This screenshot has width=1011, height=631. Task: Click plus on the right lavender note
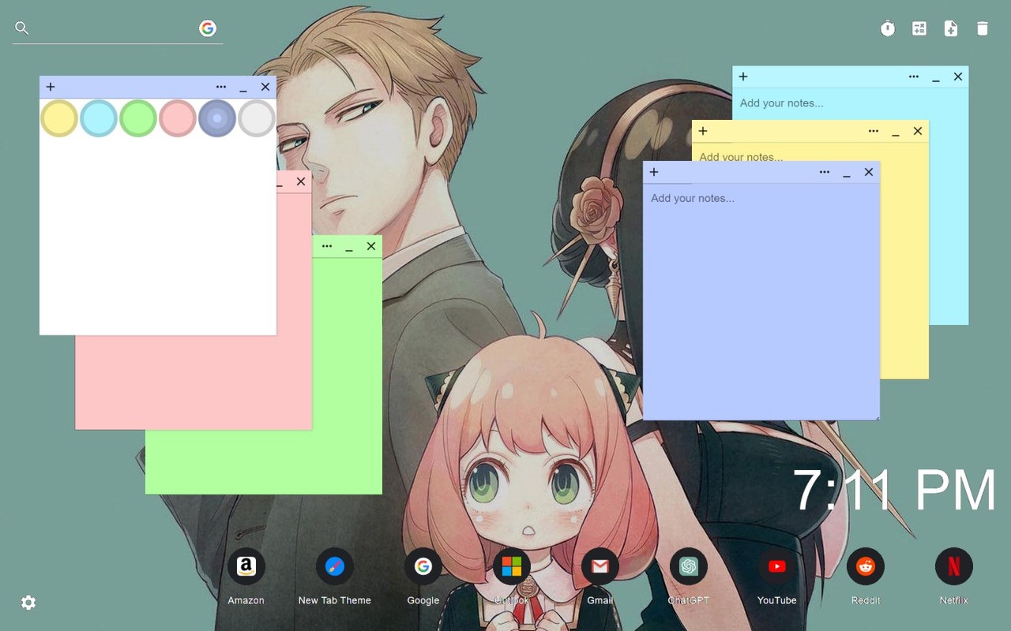point(654,172)
